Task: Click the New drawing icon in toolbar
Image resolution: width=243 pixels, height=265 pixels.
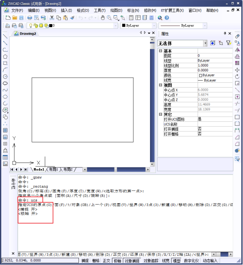Action: 7,18
